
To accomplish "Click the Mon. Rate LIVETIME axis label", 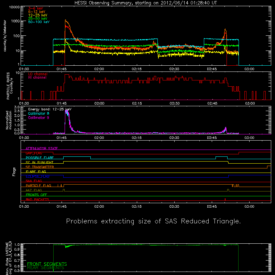I will coord(9,258).
